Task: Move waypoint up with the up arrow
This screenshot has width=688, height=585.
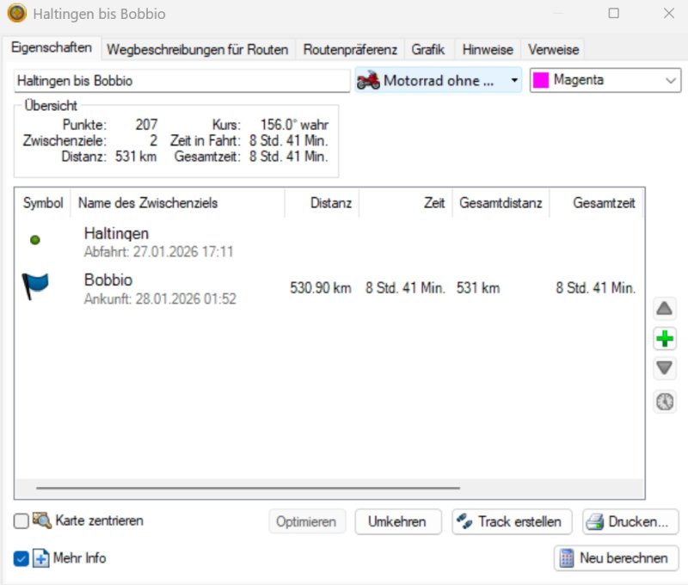Action: click(665, 309)
